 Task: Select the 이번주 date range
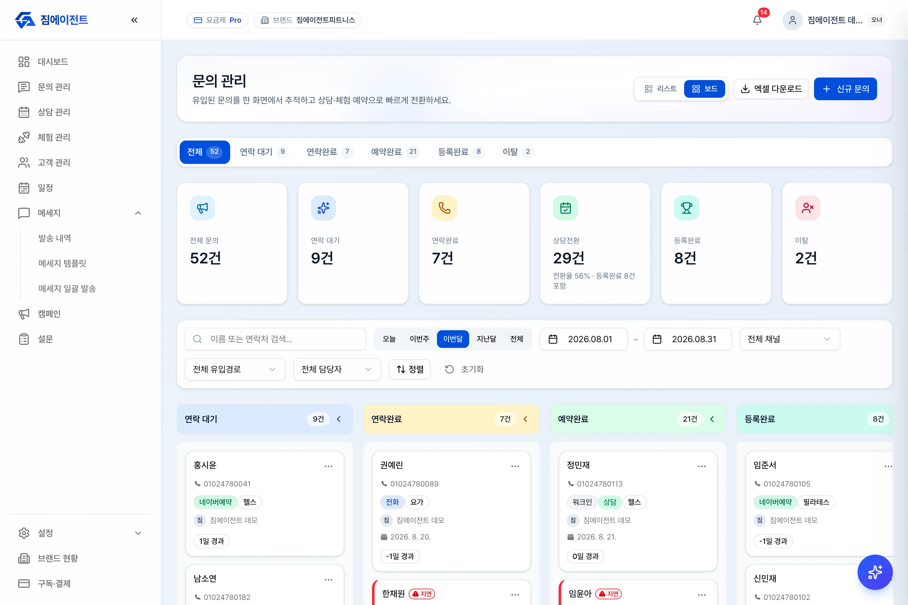(419, 339)
